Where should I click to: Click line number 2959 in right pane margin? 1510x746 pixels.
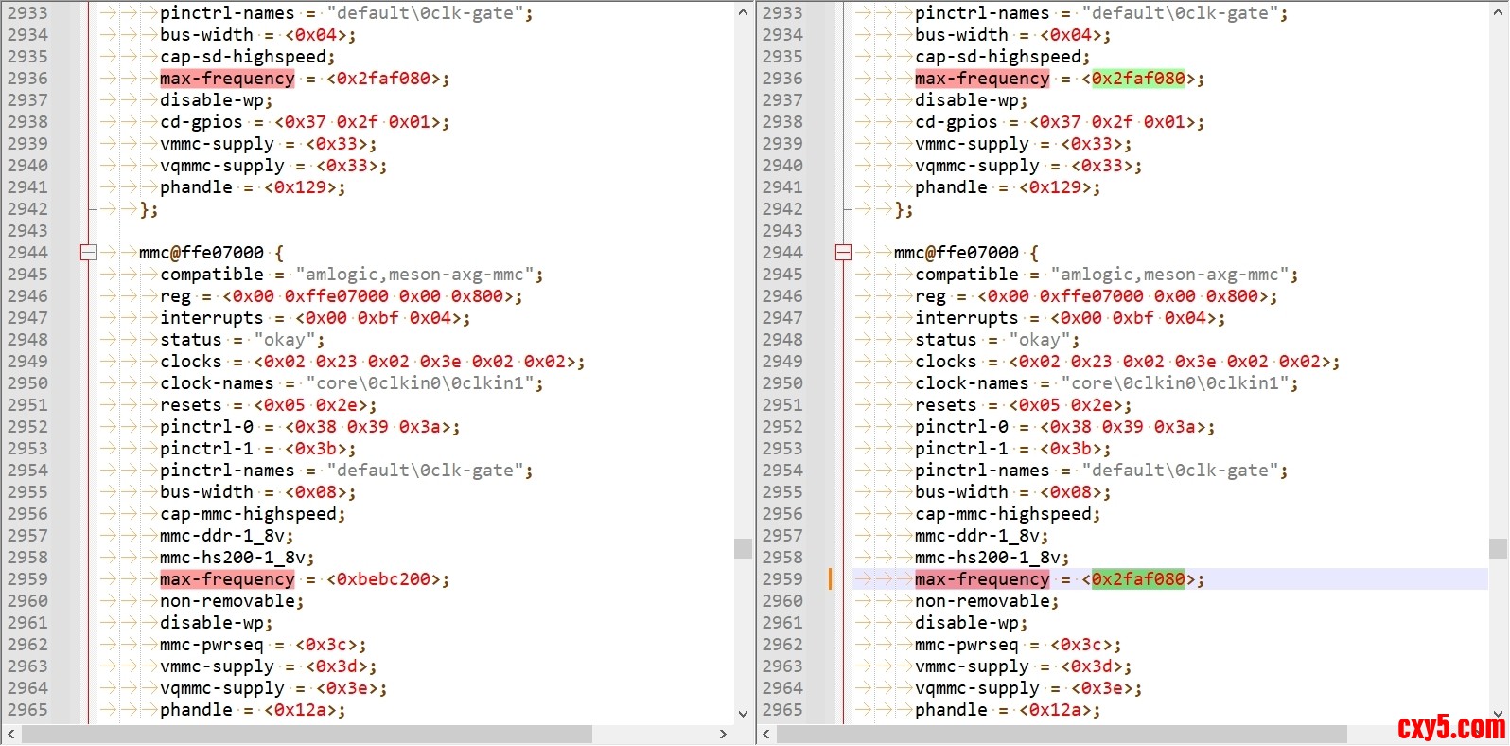pos(782,579)
